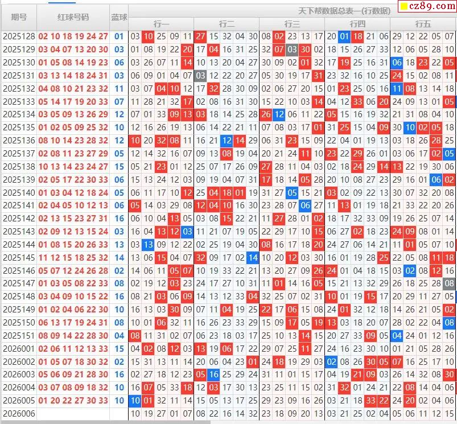457x424 pixels.
Task: Click gray highlighted 08 in issue 2025147 row
Action: pyautogui.click(x=449, y=283)
